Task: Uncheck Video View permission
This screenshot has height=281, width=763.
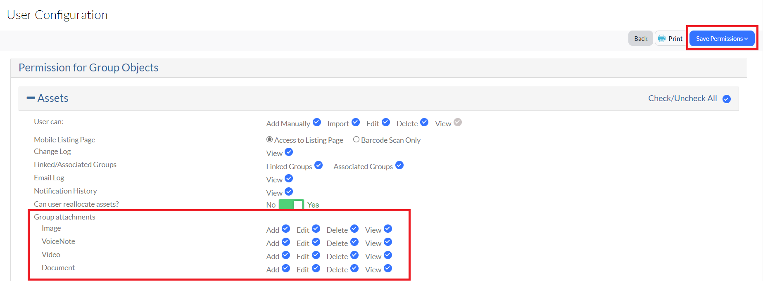Action: 388,255
